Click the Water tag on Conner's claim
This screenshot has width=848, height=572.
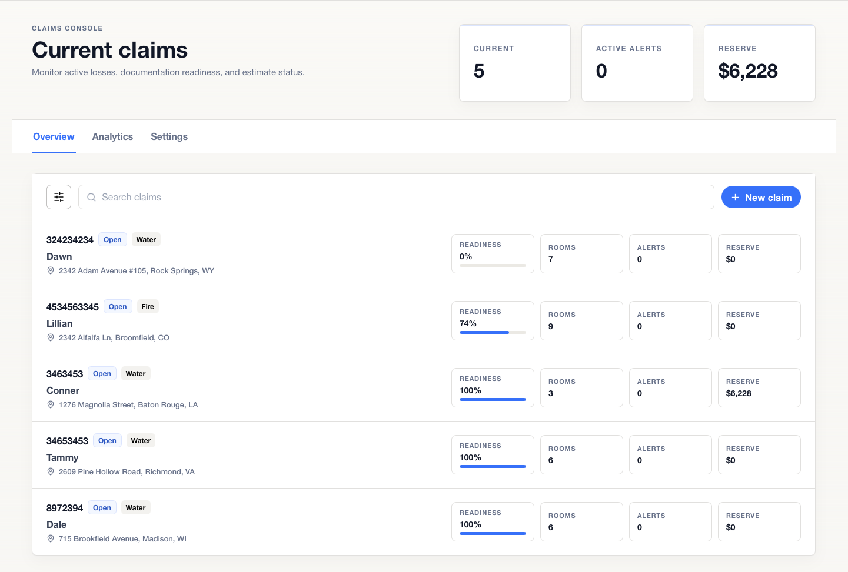[x=135, y=374]
